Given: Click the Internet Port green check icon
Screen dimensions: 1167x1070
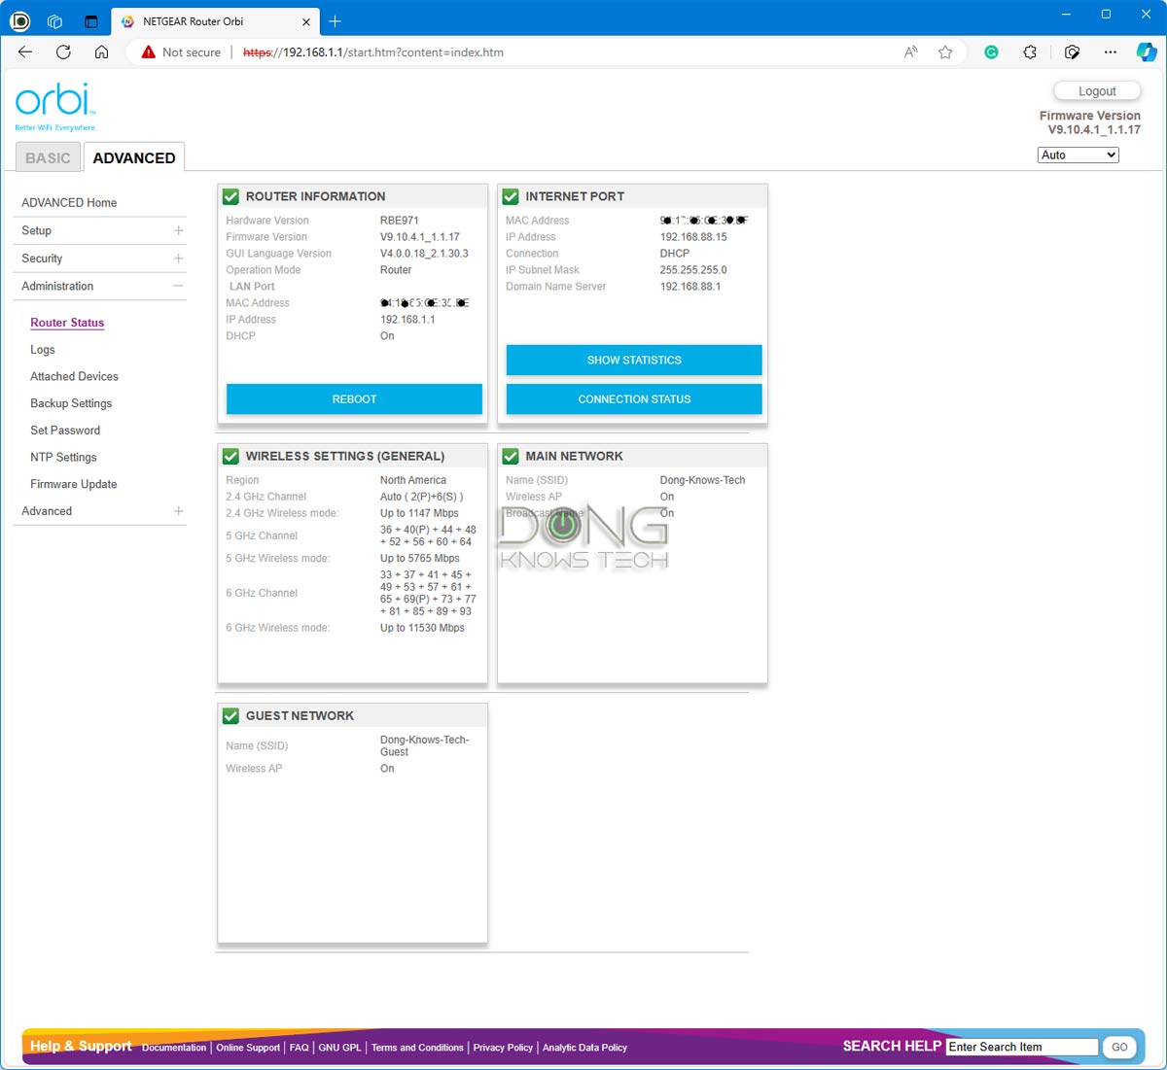Looking at the screenshot, I should (511, 196).
